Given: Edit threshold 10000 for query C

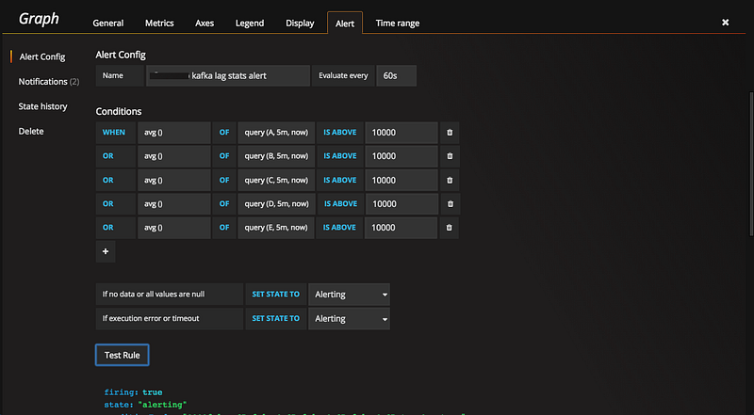Looking at the screenshot, I should point(402,180).
